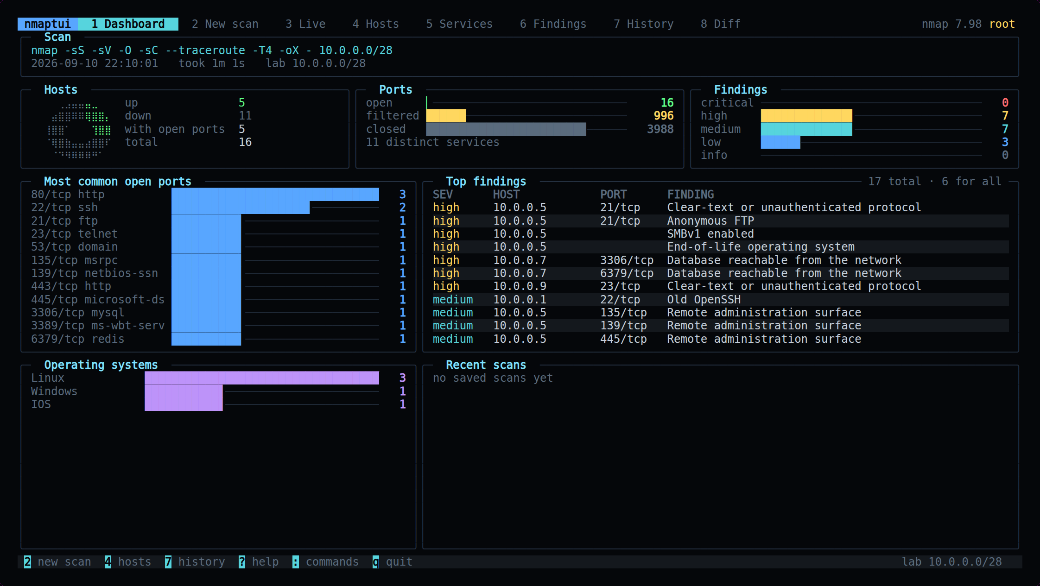
Task: Select the 6379/tcp database reachable finding
Action: [721, 273]
